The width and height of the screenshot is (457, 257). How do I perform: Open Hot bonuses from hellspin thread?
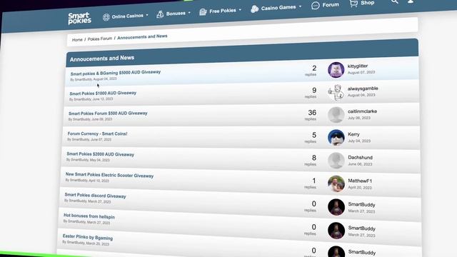click(89, 216)
